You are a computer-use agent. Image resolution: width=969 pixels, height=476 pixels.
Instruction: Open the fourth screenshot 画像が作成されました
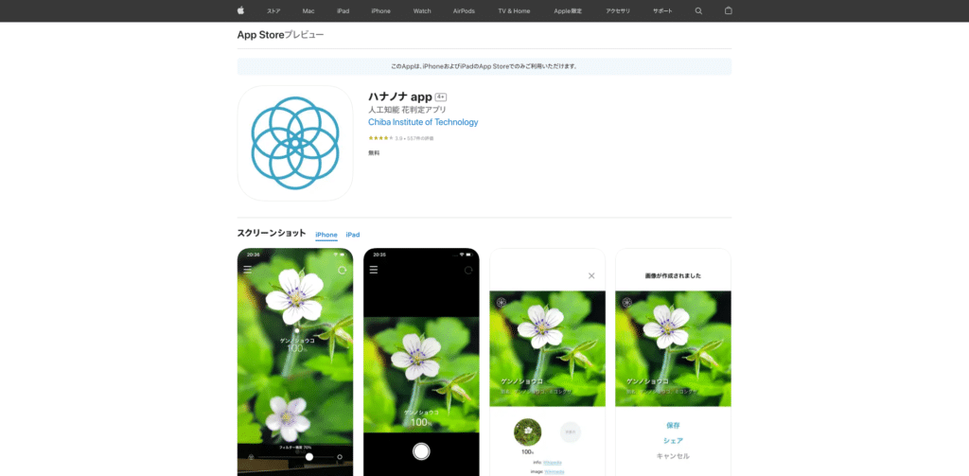(674, 362)
